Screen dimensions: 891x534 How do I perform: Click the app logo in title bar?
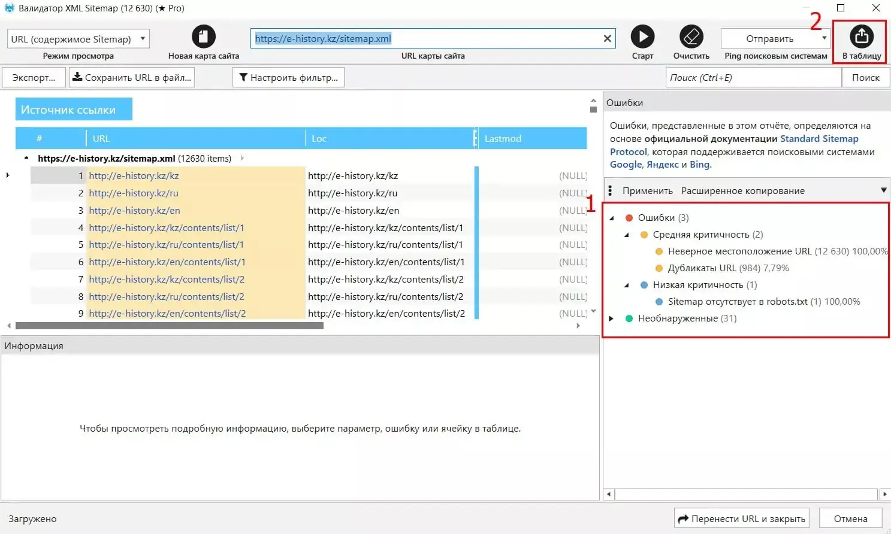(9, 8)
